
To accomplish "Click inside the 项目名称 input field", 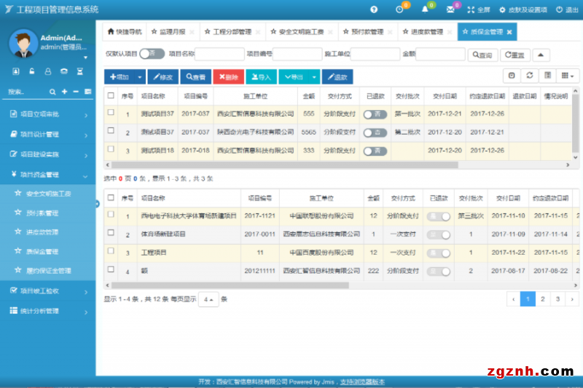I will click(219, 54).
